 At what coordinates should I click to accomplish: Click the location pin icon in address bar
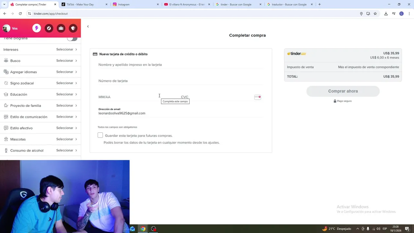tap(361, 14)
